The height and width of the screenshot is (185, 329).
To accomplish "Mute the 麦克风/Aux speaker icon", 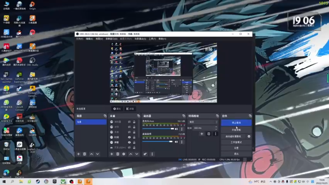I will [x=176, y=129].
